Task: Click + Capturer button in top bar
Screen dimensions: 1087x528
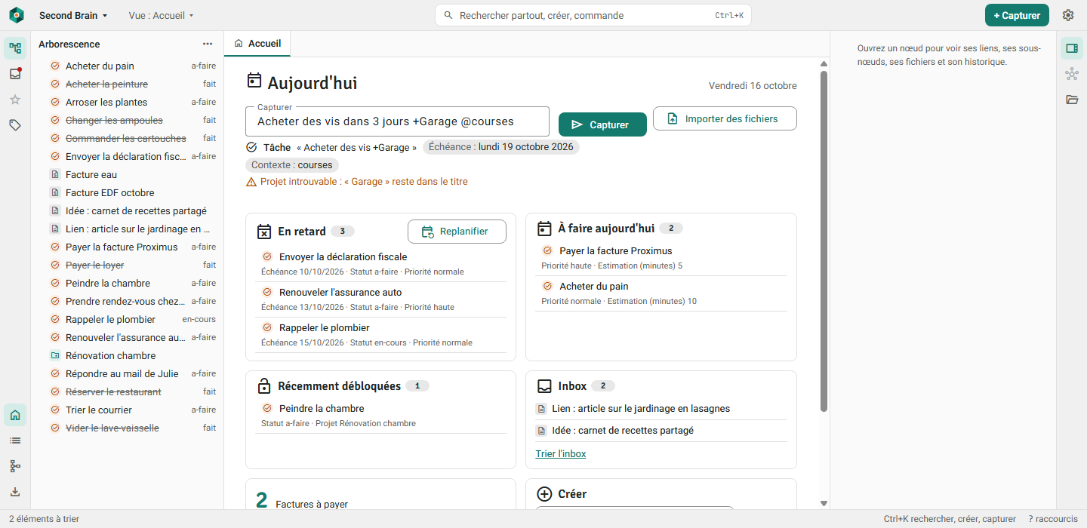Action: click(1017, 15)
